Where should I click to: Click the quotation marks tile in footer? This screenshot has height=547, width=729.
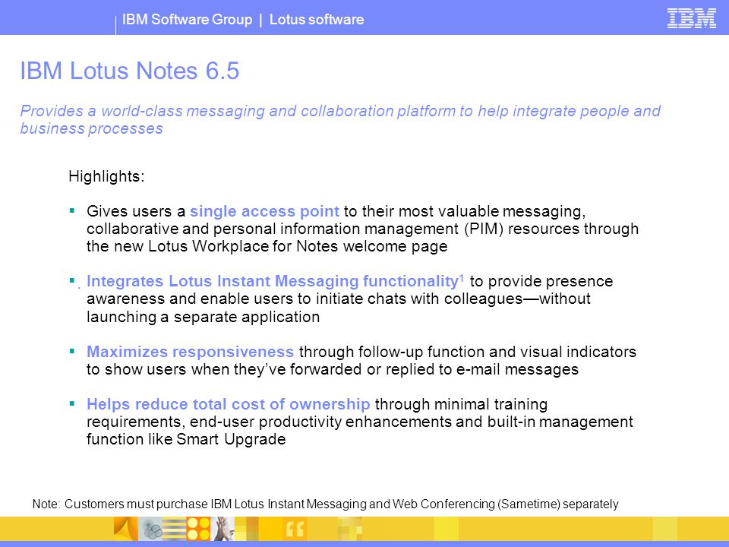tap(295, 529)
